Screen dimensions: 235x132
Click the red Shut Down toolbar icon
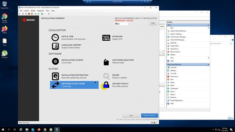coord(29,14)
